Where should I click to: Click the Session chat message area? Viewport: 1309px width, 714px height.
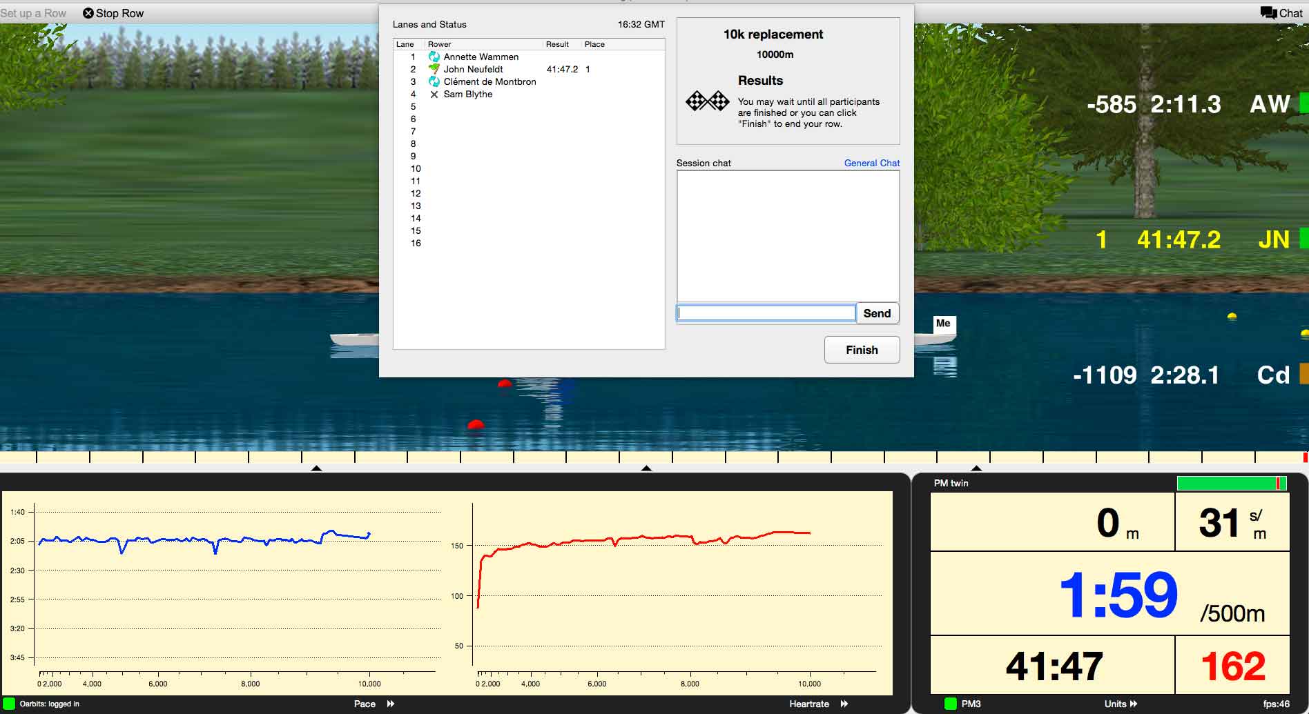coord(788,236)
